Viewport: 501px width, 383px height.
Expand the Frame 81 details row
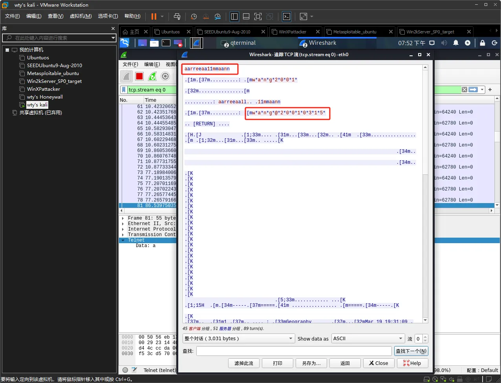click(x=123, y=218)
